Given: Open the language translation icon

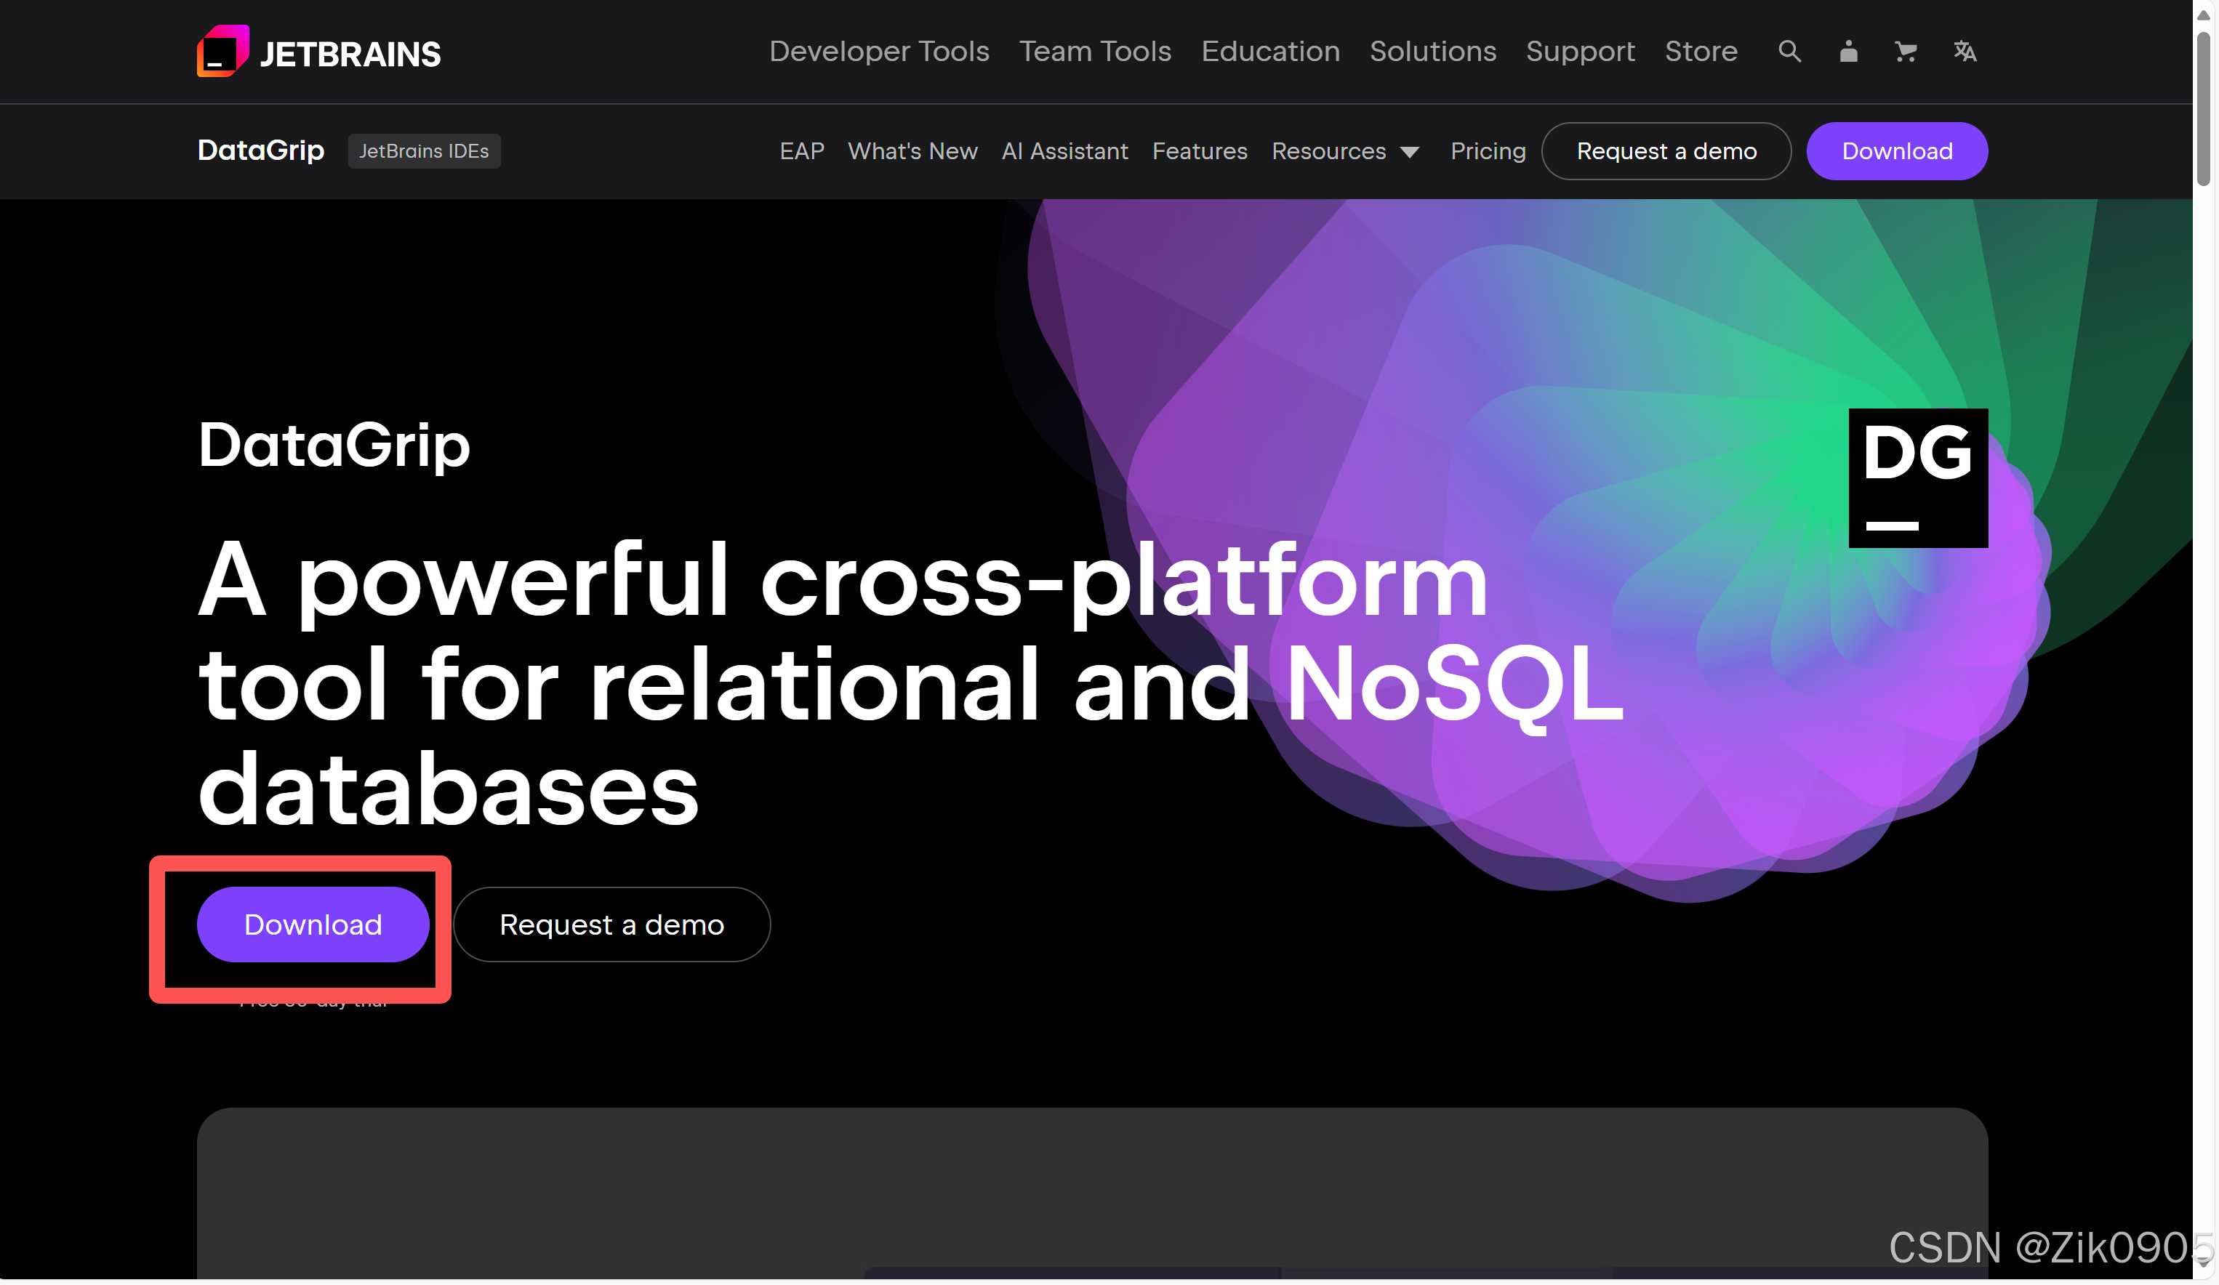Looking at the screenshot, I should (x=1964, y=51).
